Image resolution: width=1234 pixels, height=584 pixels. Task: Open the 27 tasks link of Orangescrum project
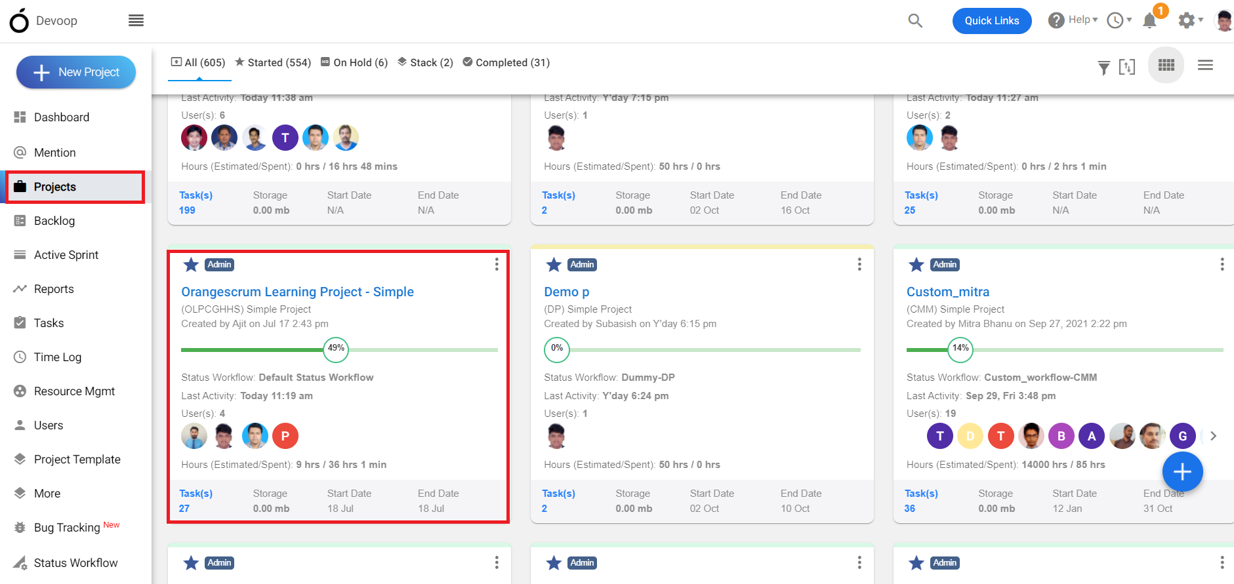pos(184,509)
